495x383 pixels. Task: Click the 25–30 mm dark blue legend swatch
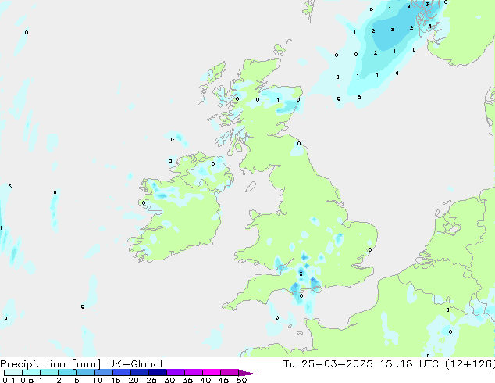[157, 373]
